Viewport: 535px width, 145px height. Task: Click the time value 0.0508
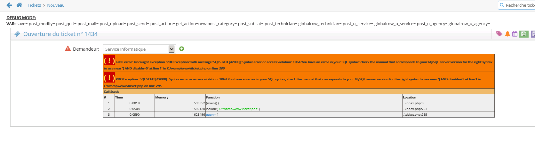coord(134,109)
